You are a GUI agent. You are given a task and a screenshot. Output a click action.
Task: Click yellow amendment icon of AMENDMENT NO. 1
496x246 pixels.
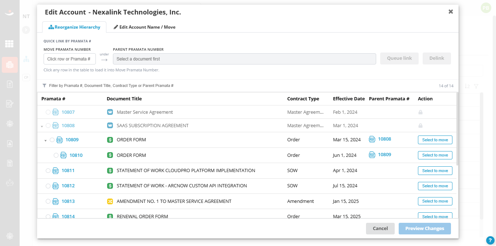coord(110,201)
